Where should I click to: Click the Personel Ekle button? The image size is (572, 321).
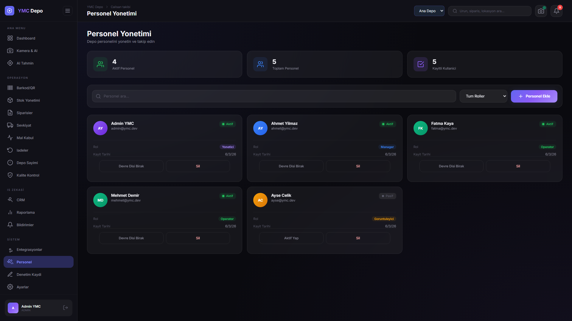click(534, 96)
